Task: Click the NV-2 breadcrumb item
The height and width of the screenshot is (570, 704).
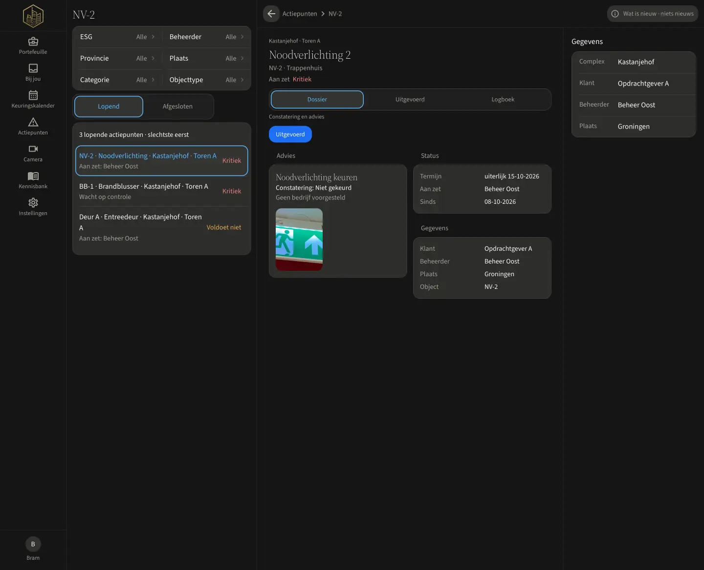Action: tap(335, 14)
